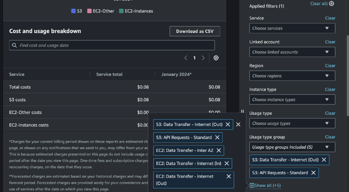Focus the Find cost and usage data field
349x192 pixels.
coord(112,45)
